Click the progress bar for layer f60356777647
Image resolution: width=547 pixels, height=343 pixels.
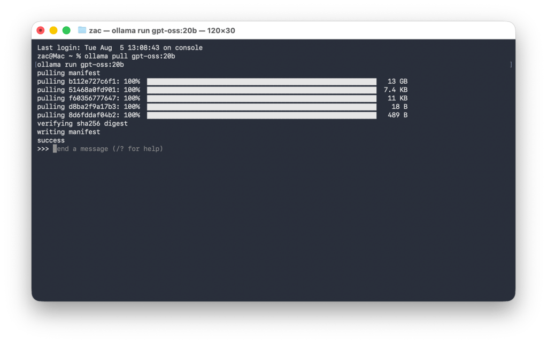click(x=261, y=98)
